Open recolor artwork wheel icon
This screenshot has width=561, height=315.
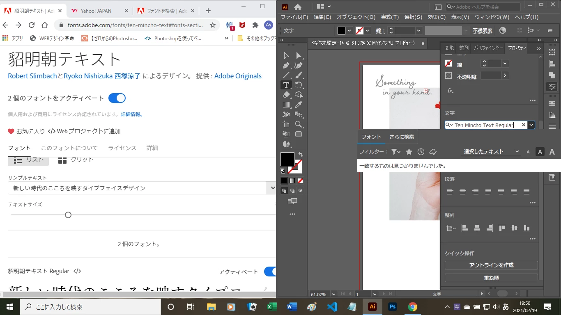click(x=502, y=30)
